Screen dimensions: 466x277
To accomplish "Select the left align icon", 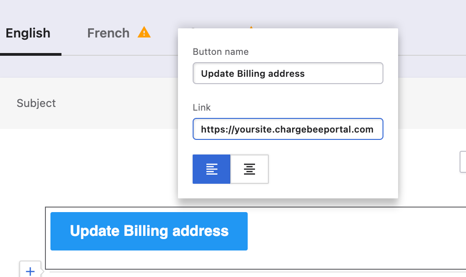I will 211,169.
